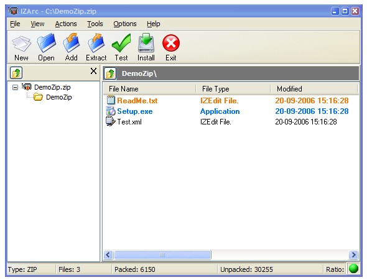Click the yellow DemoZip folder icon in tree

click(x=38, y=97)
